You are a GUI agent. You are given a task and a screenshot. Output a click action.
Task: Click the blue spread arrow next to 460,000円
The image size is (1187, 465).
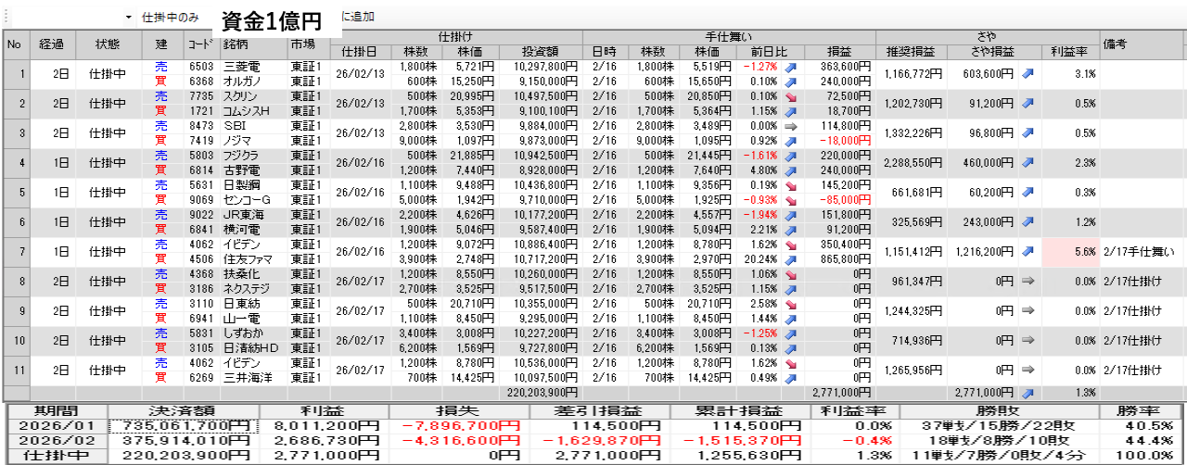[x=1027, y=164]
